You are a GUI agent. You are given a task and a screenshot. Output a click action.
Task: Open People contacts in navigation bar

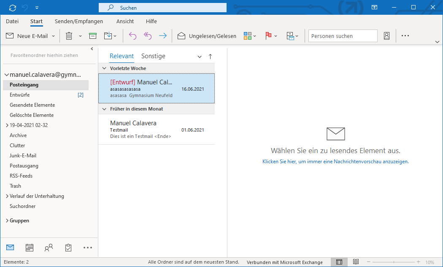(49, 248)
